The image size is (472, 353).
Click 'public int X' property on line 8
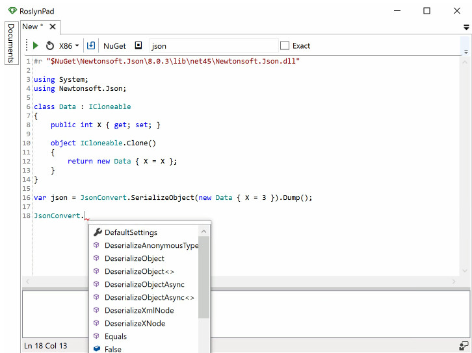coord(76,125)
